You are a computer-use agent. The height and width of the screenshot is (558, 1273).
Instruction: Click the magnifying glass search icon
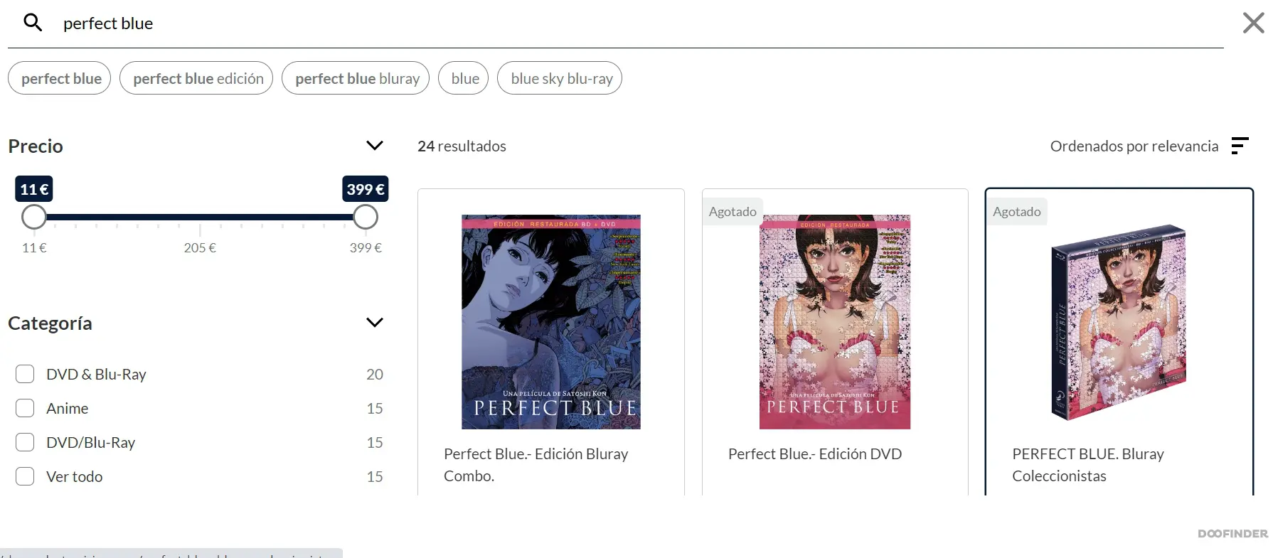(x=33, y=23)
